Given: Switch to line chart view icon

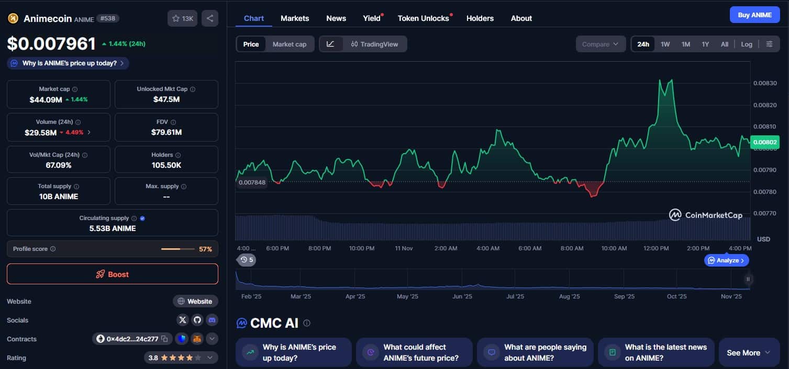Looking at the screenshot, I should pos(330,44).
